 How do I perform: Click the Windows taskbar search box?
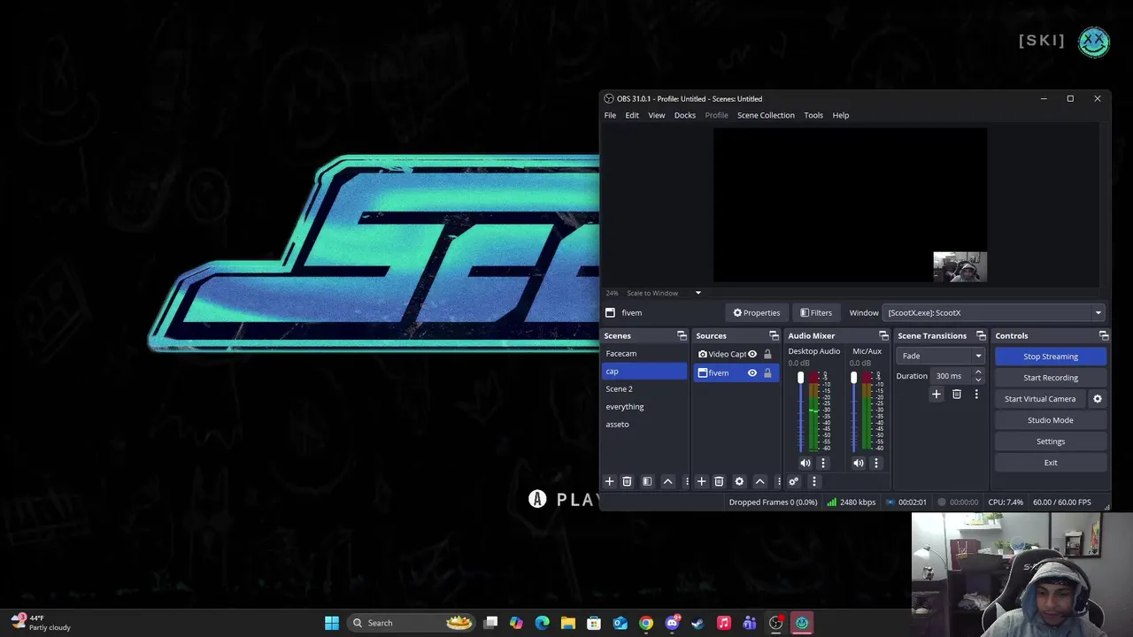pyautogui.click(x=412, y=623)
